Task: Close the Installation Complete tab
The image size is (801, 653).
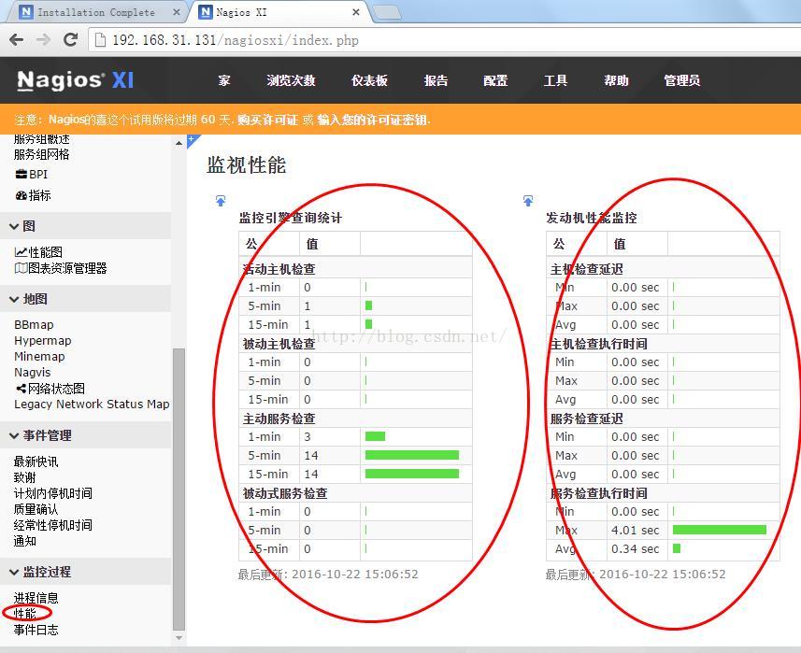Action: point(177,12)
